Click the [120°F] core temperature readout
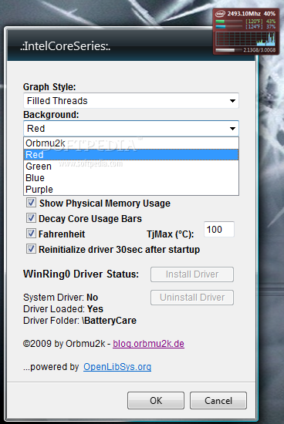This screenshot has height=424, width=284. [x=254, y=21]
